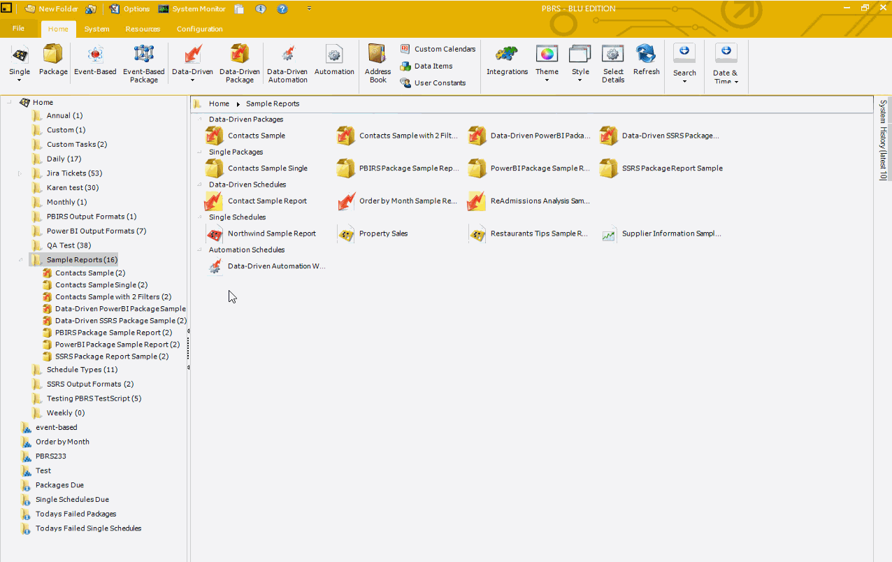Choose Select Details in ribbon
This screenshot has width=892, height=562.
pos(613,63)
